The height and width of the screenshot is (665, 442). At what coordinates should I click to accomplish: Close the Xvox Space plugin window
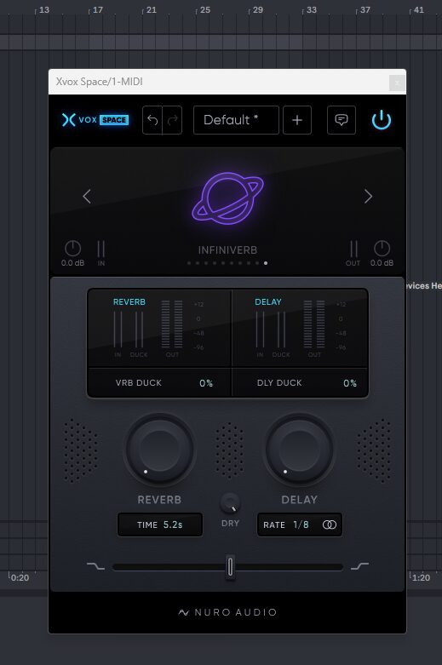397,83
